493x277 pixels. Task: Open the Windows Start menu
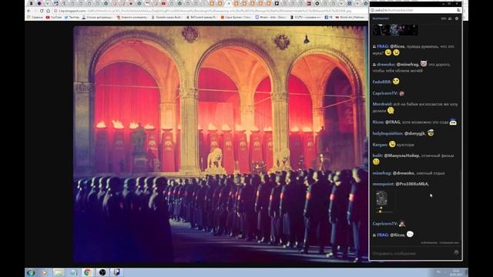coord(31,272)
